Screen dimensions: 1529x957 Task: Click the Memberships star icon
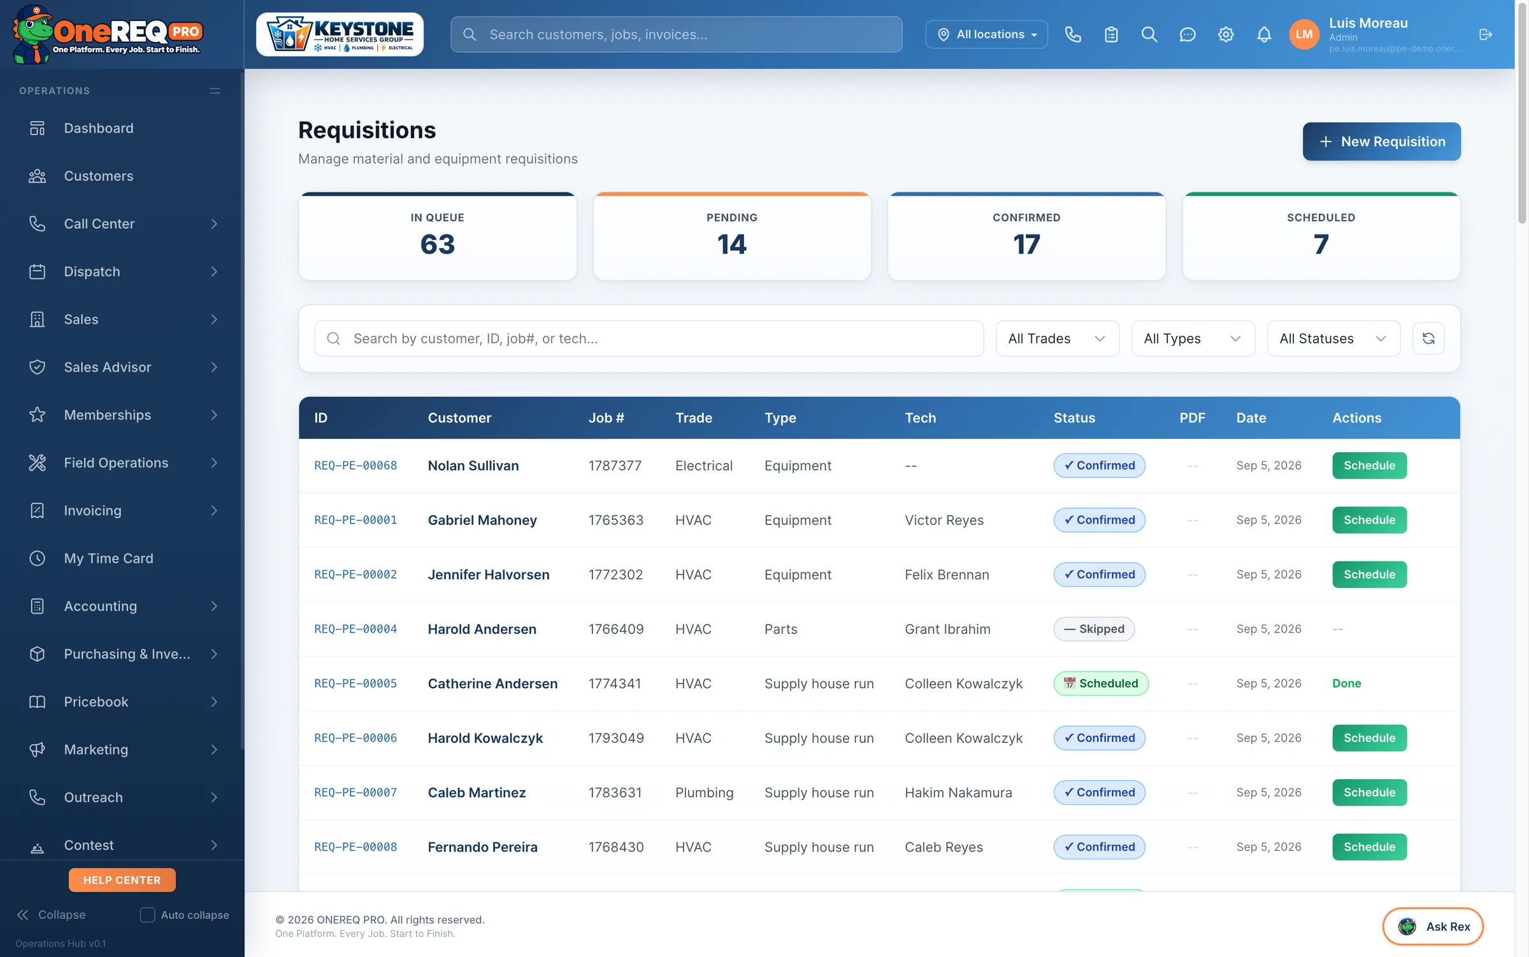(38, 415)
